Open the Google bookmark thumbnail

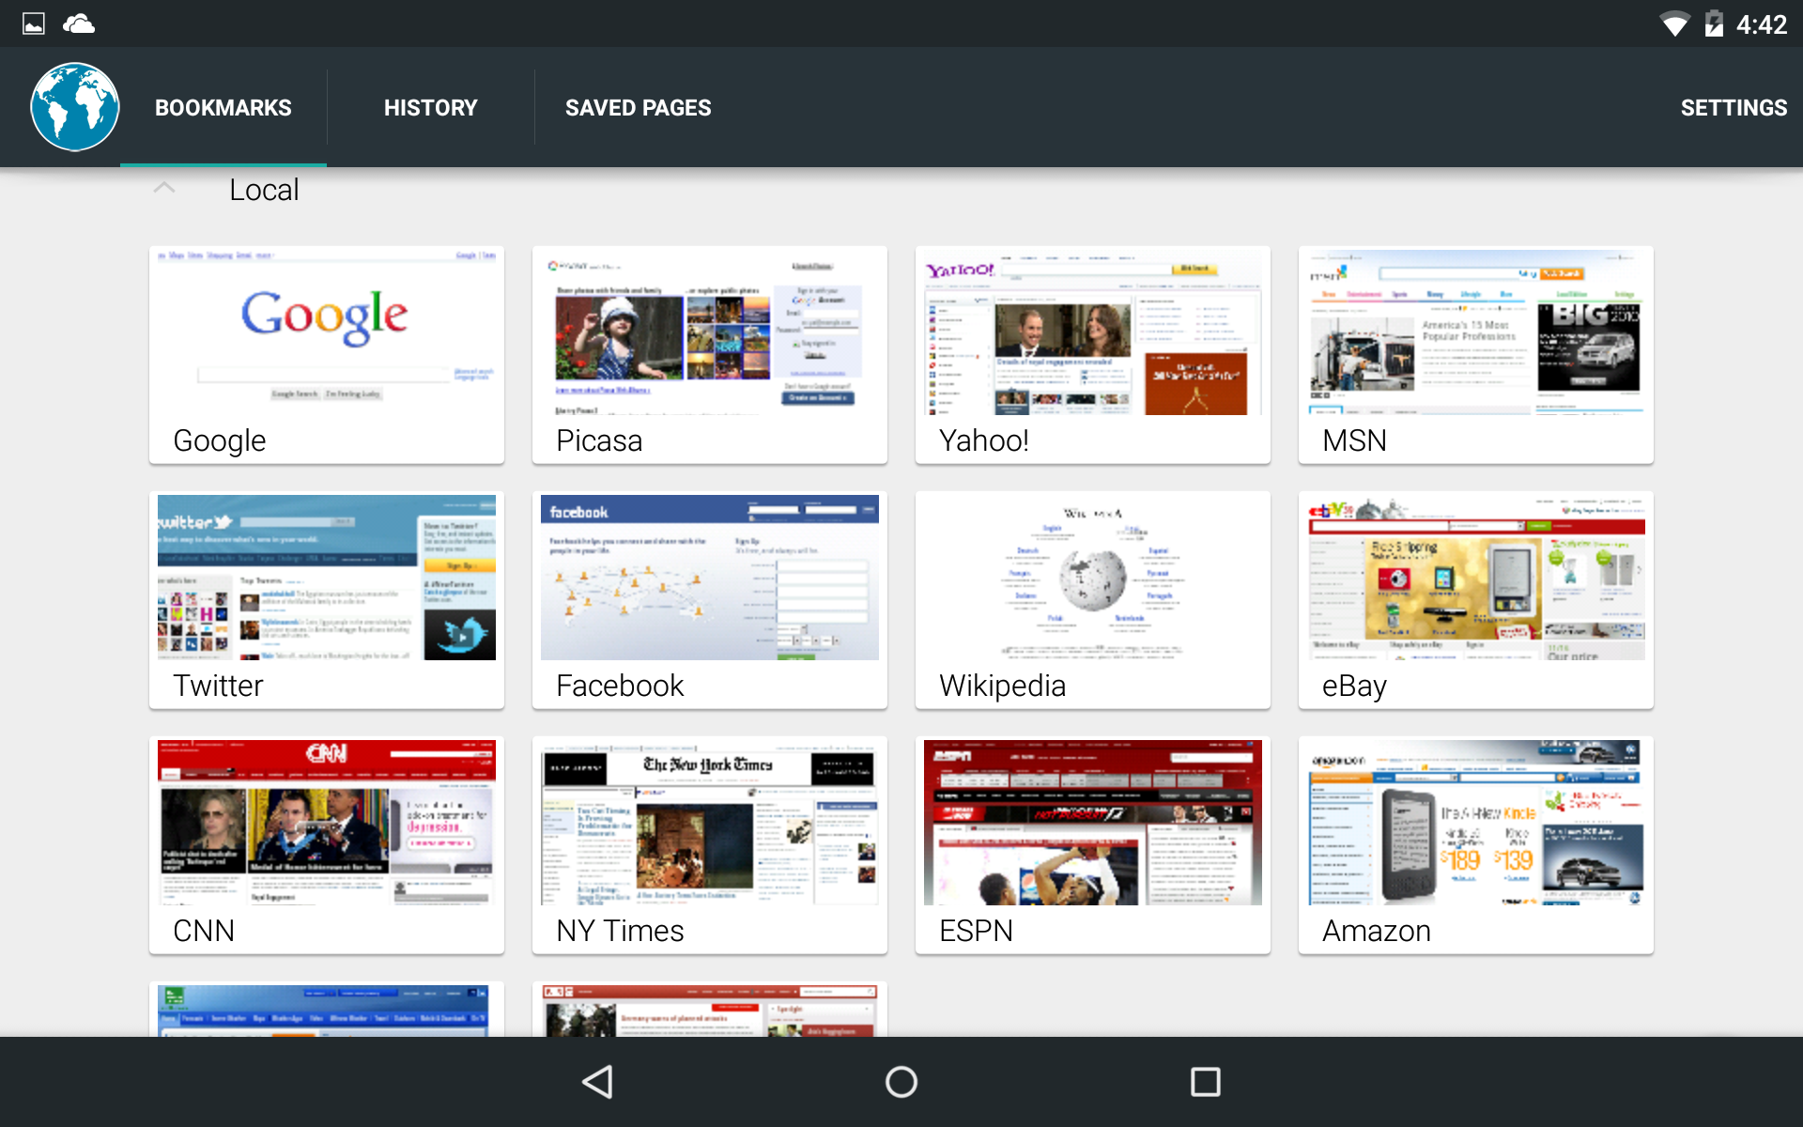coord(327,332)
